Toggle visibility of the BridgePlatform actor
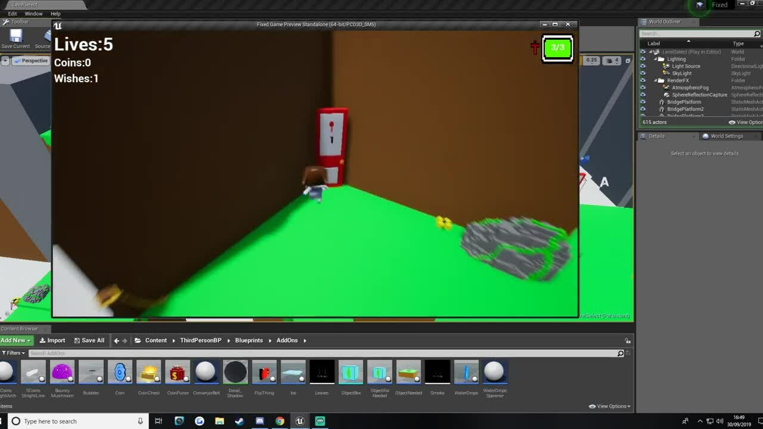This screenshot has width=763, height=429. (x=643, y=102)
